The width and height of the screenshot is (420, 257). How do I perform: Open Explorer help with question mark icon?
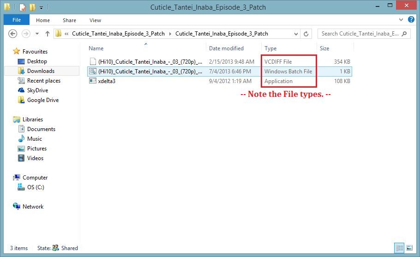(x=410, y=20)
